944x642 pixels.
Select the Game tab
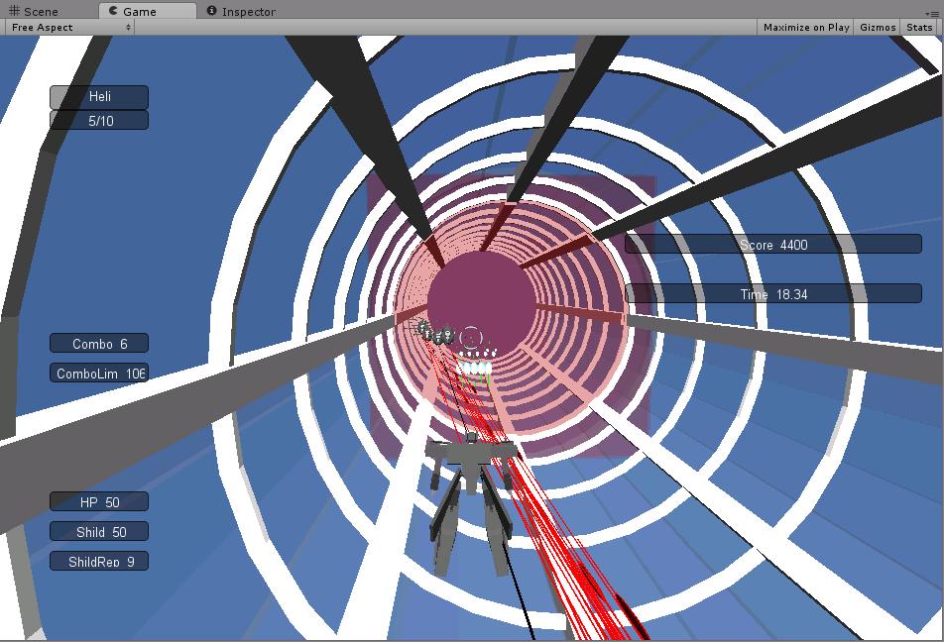click(x=147, y=11)
